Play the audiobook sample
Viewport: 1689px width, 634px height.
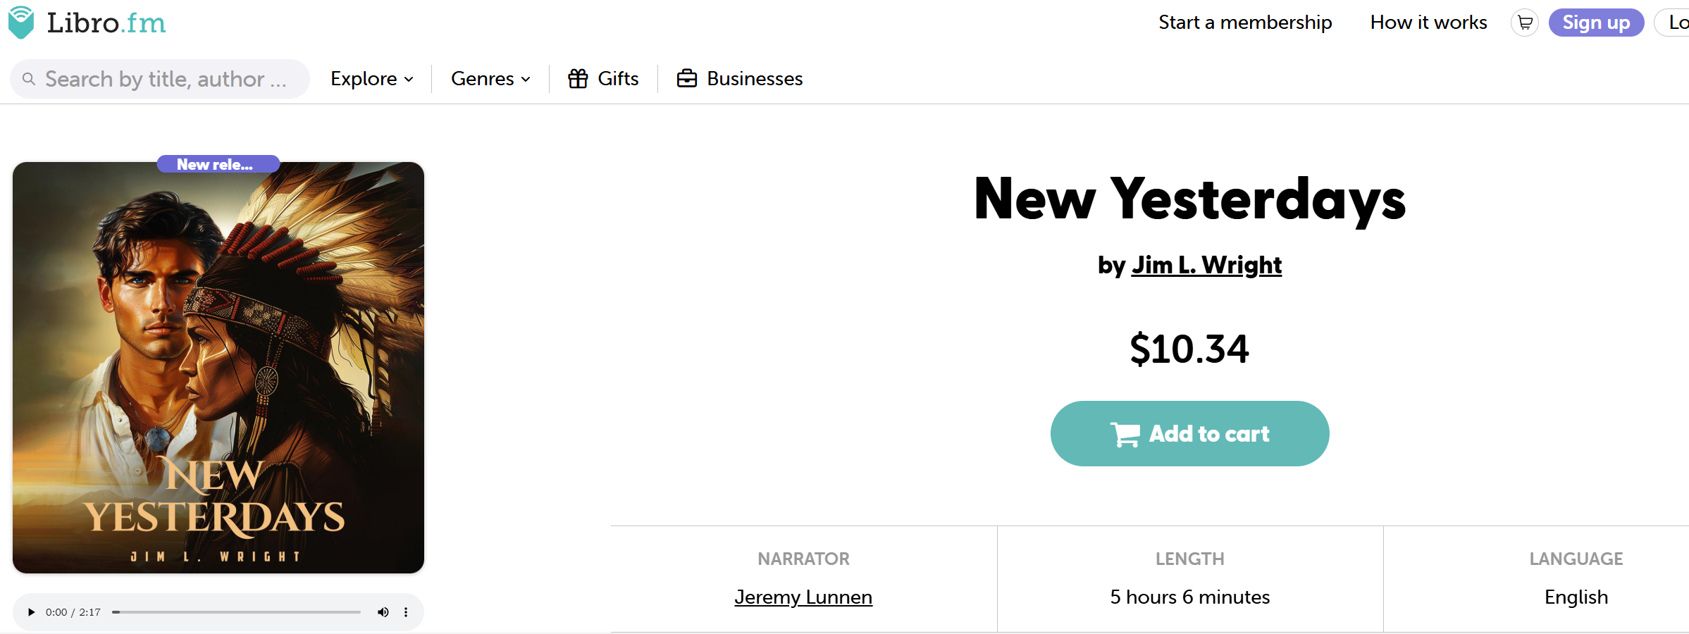31,612
